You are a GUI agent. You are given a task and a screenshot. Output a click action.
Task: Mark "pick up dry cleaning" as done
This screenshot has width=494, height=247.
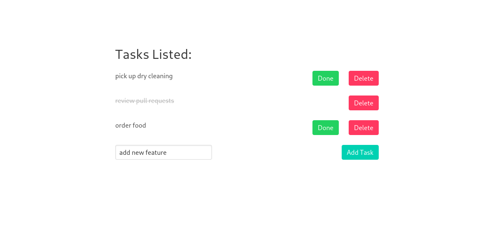(x=325, y=78)
